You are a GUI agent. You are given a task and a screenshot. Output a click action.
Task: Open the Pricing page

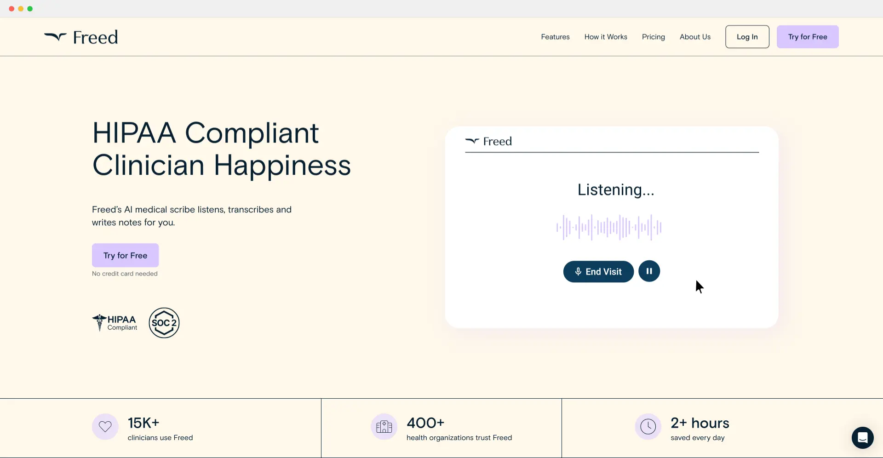click(654, 37)
